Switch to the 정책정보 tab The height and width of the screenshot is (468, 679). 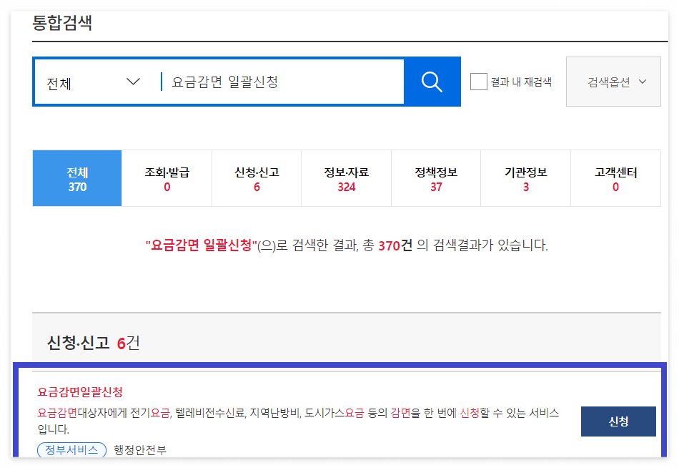(x=436, y=177)
